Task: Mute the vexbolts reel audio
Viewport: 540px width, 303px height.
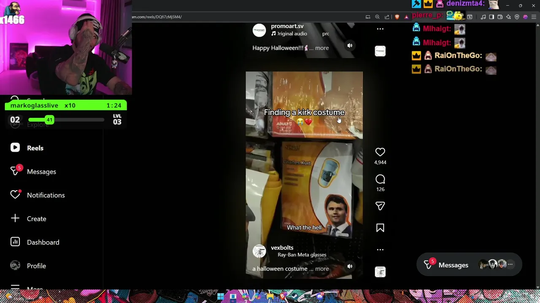Action: coord(350,266)
